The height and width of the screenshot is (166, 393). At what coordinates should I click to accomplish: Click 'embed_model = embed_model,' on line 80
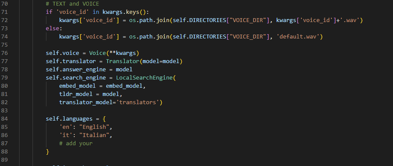tap(102, 86)
